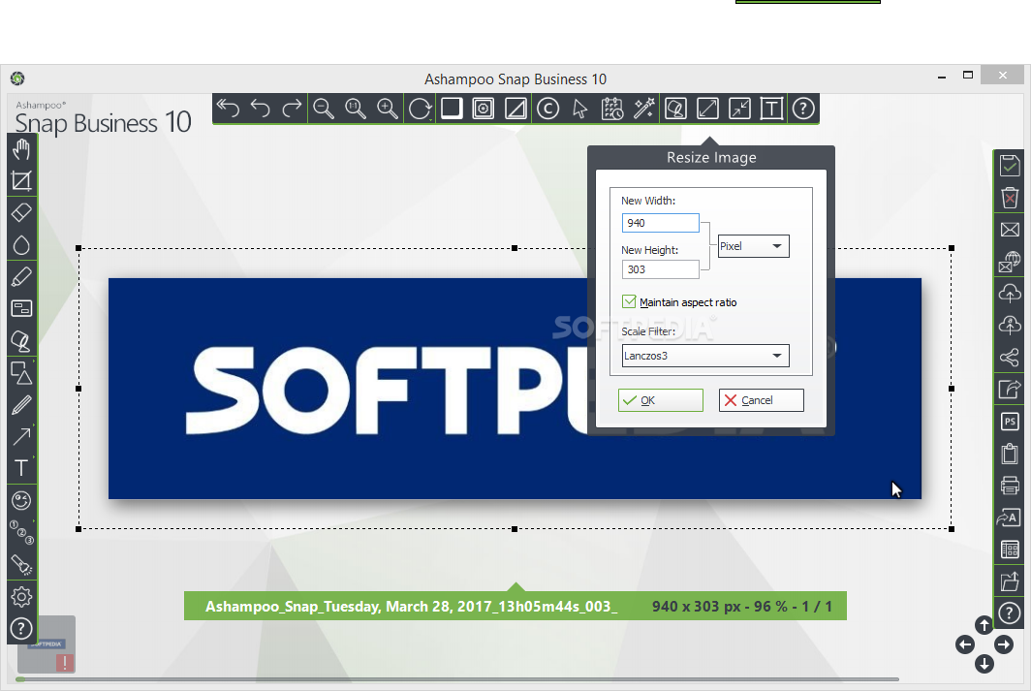The width and height of the screenshot is (1031, 691).
Task: Navigate right with the arrow button
Action: pyautogui.click(x=1004, y=644)
